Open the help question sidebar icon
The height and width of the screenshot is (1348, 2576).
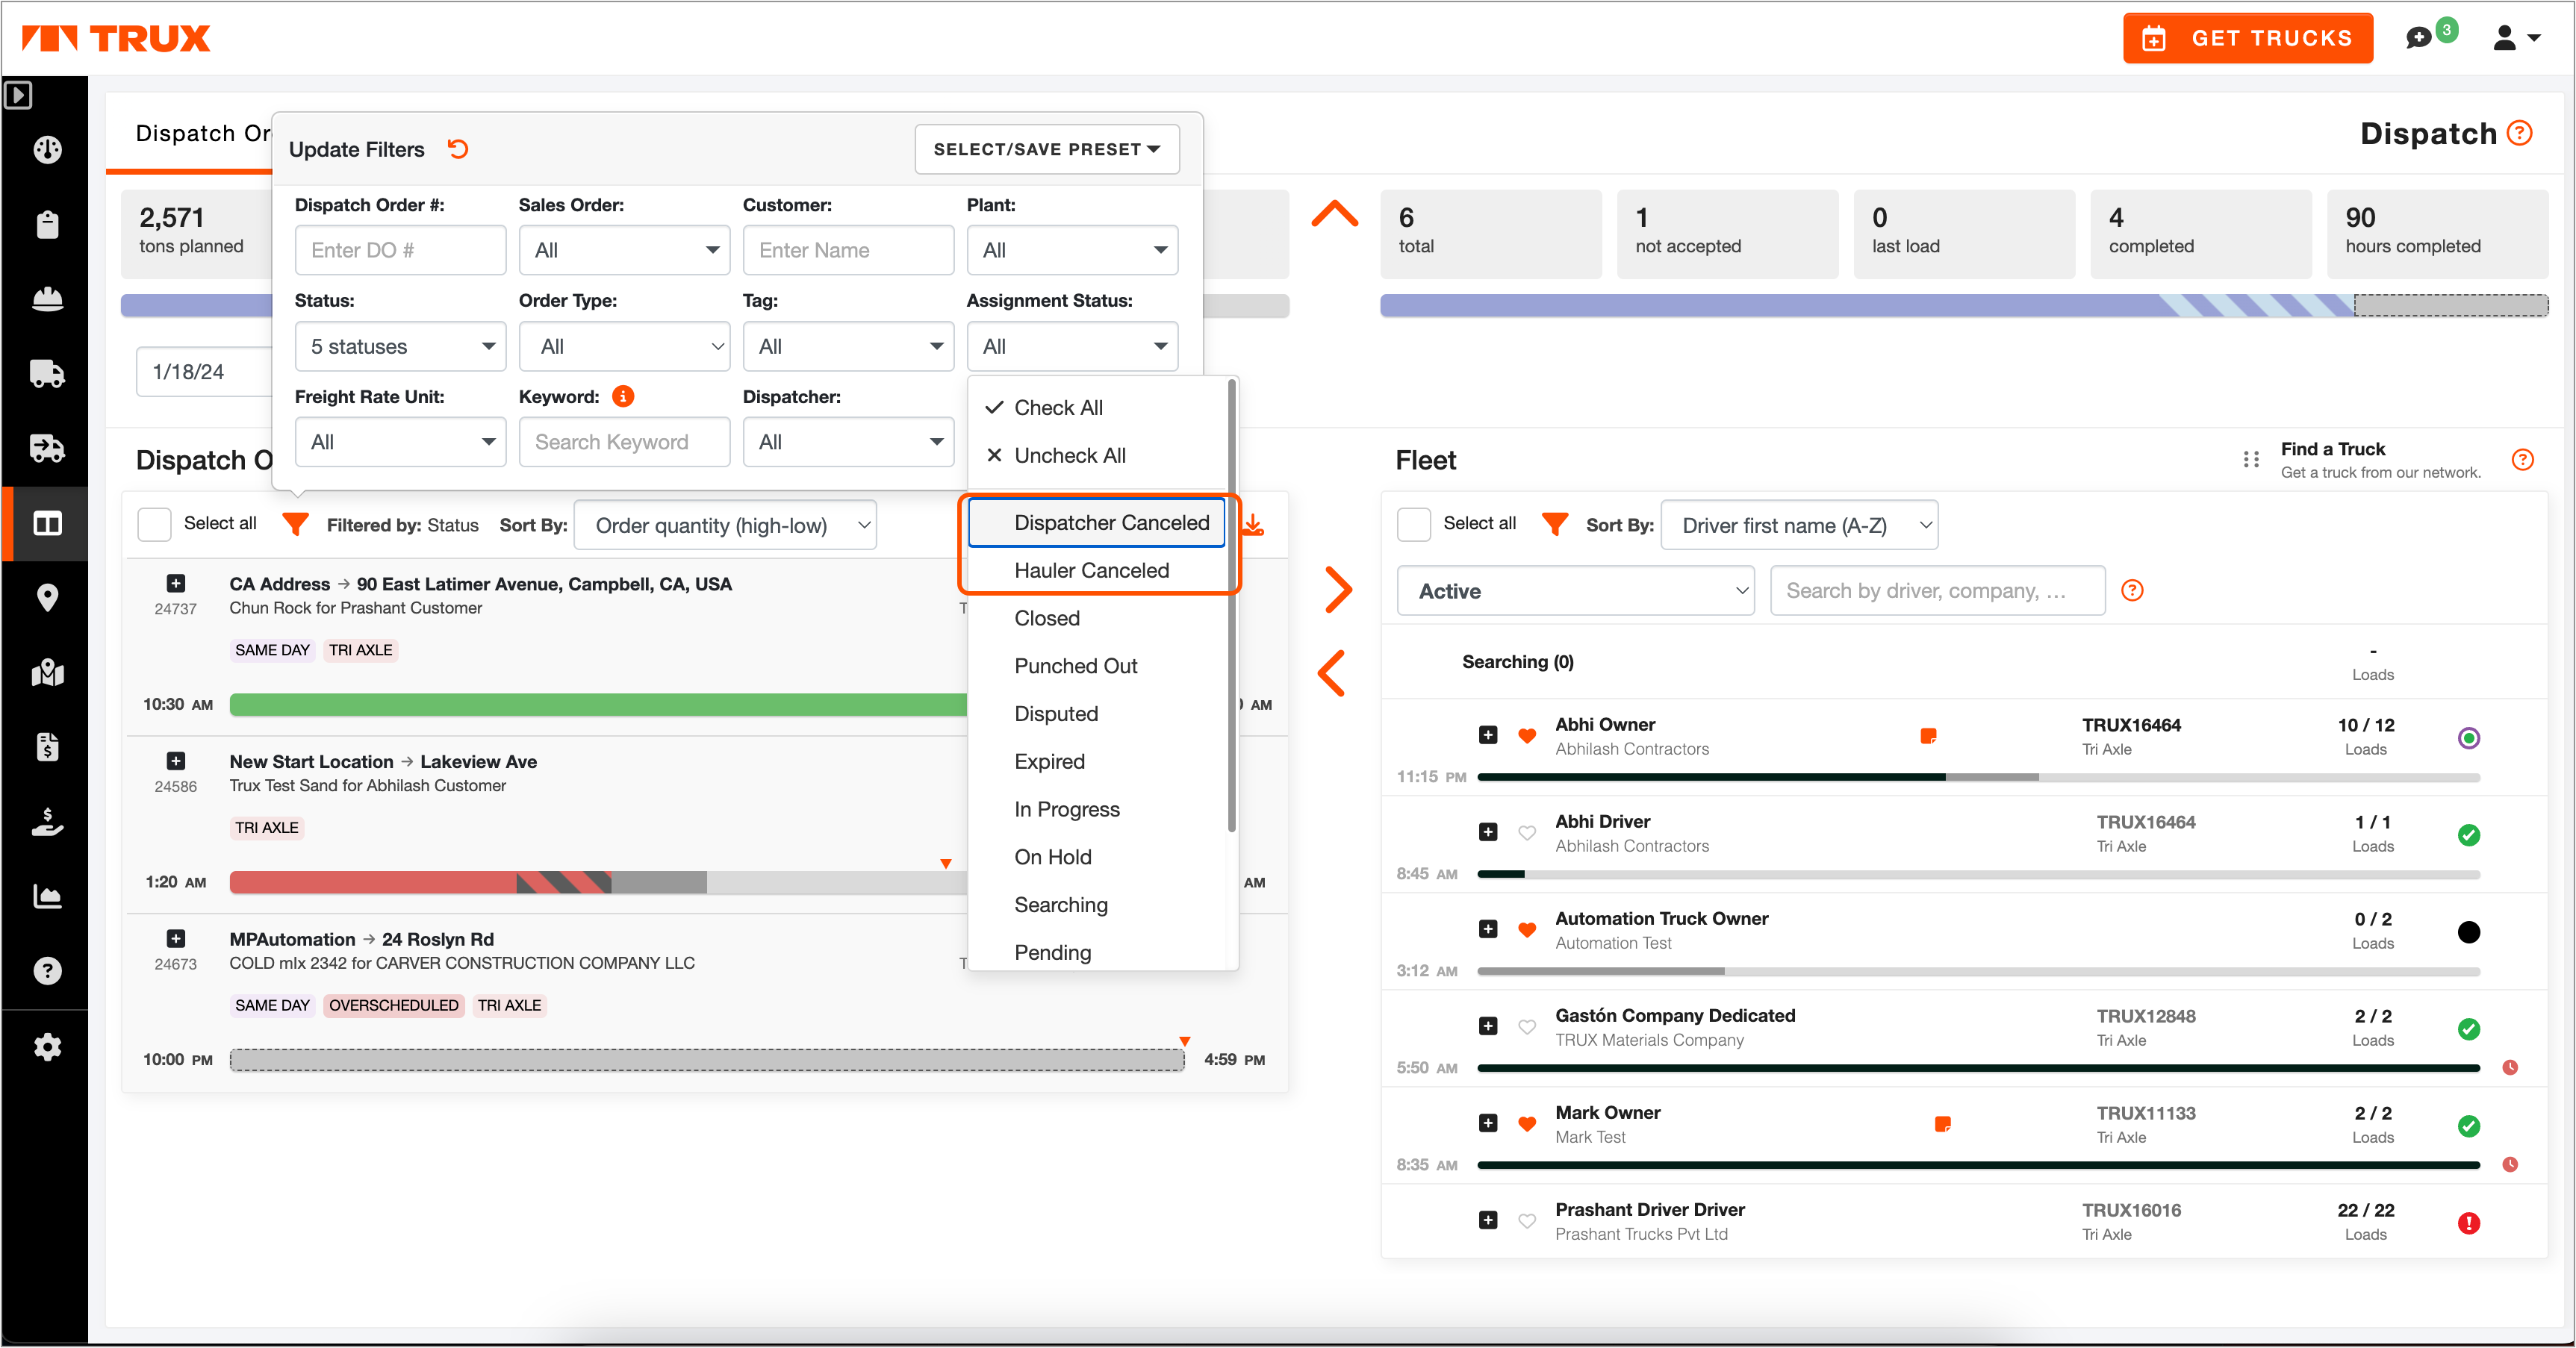click(47, 971)
